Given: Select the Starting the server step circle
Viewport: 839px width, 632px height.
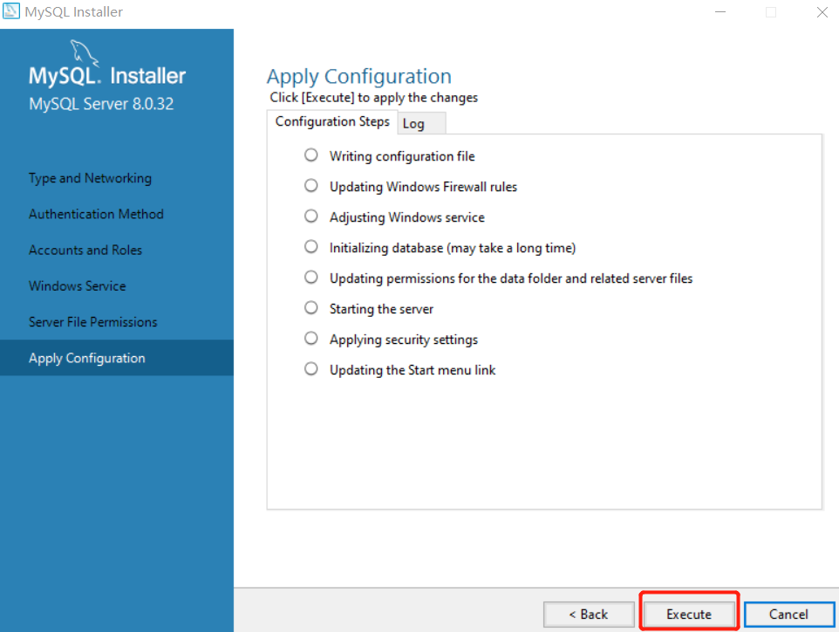Looking at the screenshot, I should click(x=310, y=308).
